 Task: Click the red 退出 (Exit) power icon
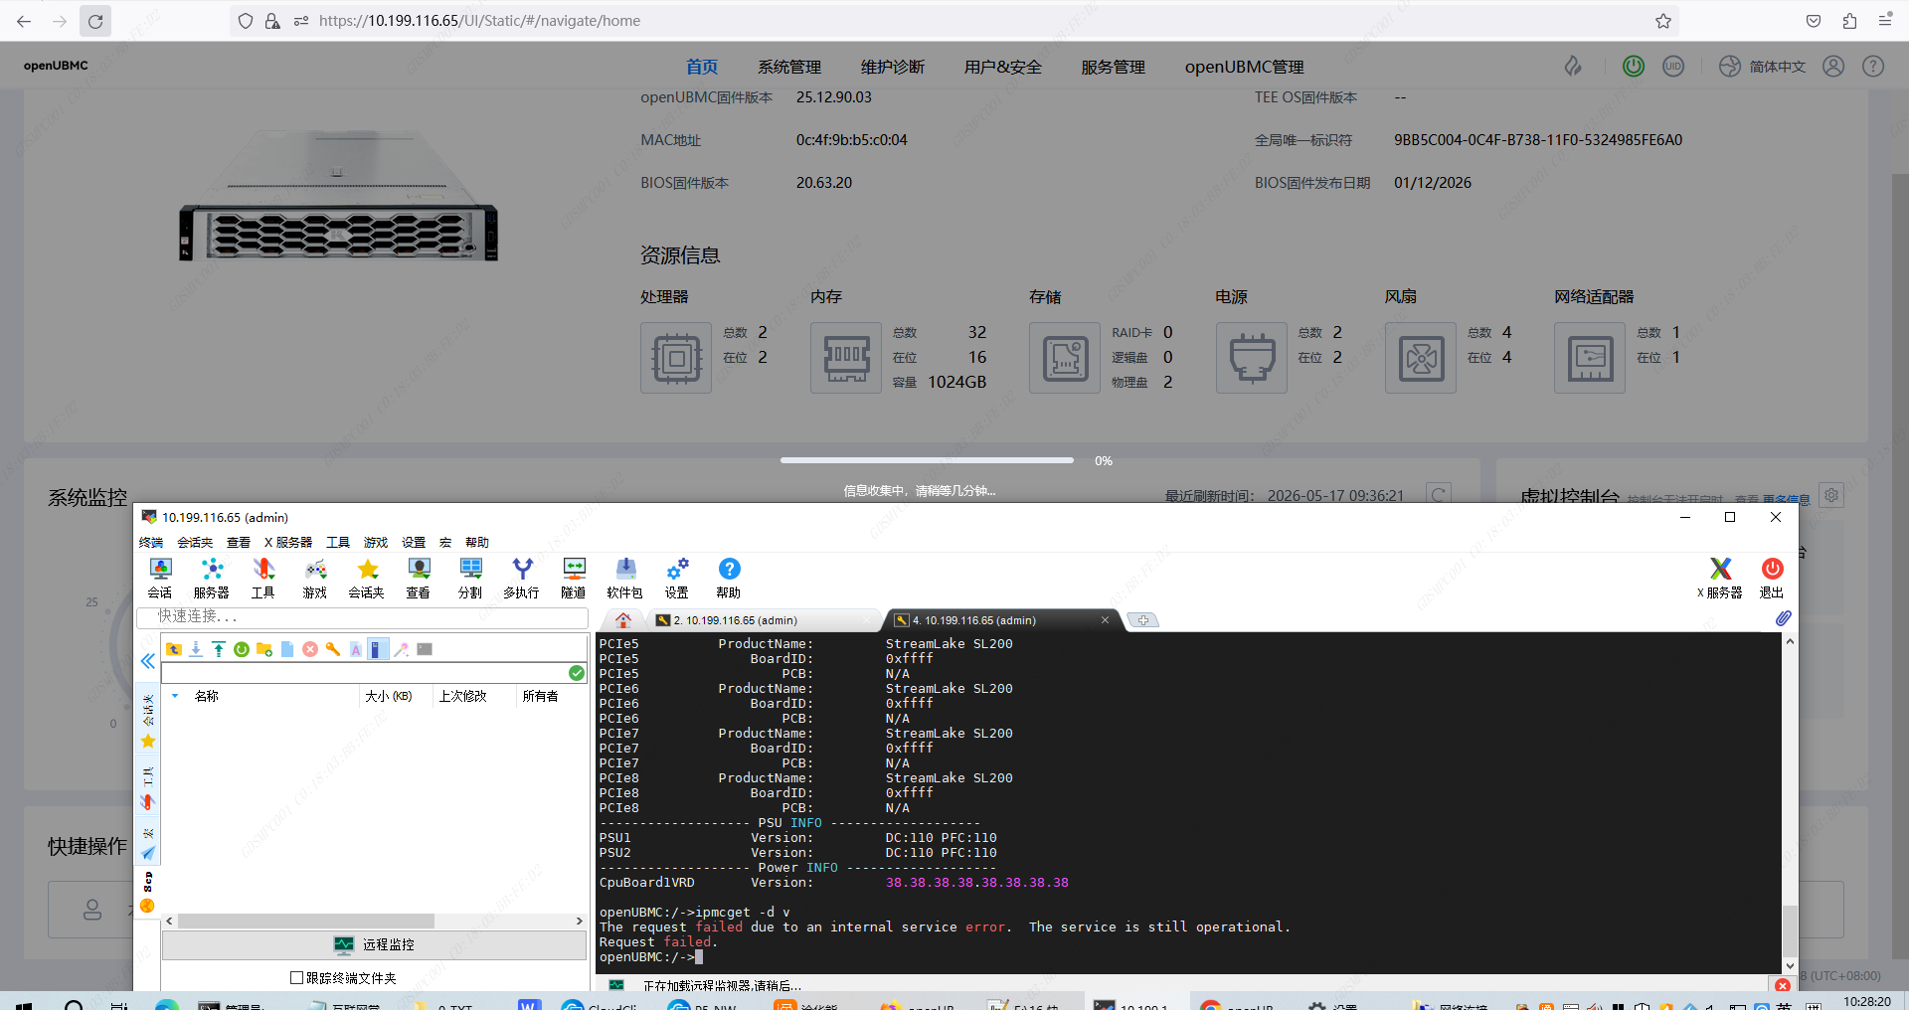(1772, 578)
